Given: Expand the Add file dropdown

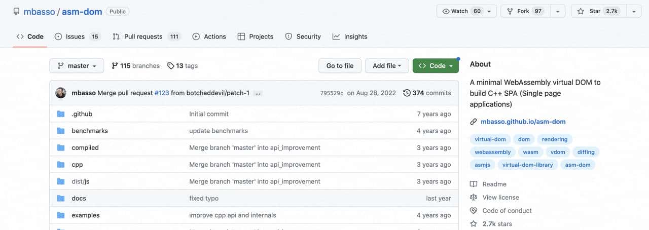Looking at the screenshot, I should [387, 66].
